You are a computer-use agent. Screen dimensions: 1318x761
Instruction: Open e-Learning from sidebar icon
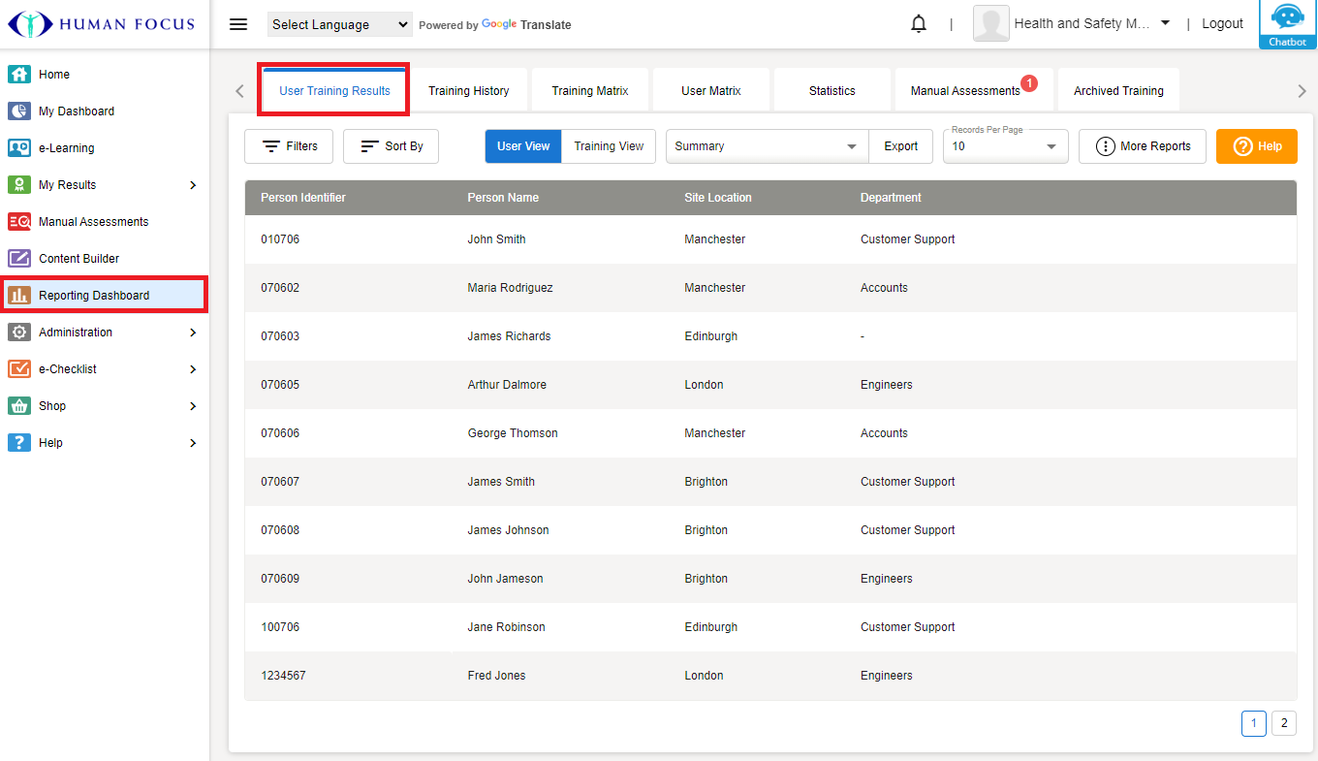click(x=19, y=148)
